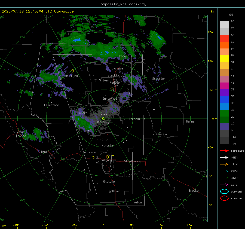Screen dimensions: 245x229
Task: Select the purple 36-39 dBZ color swatch
Action: [x=224, y=93]
